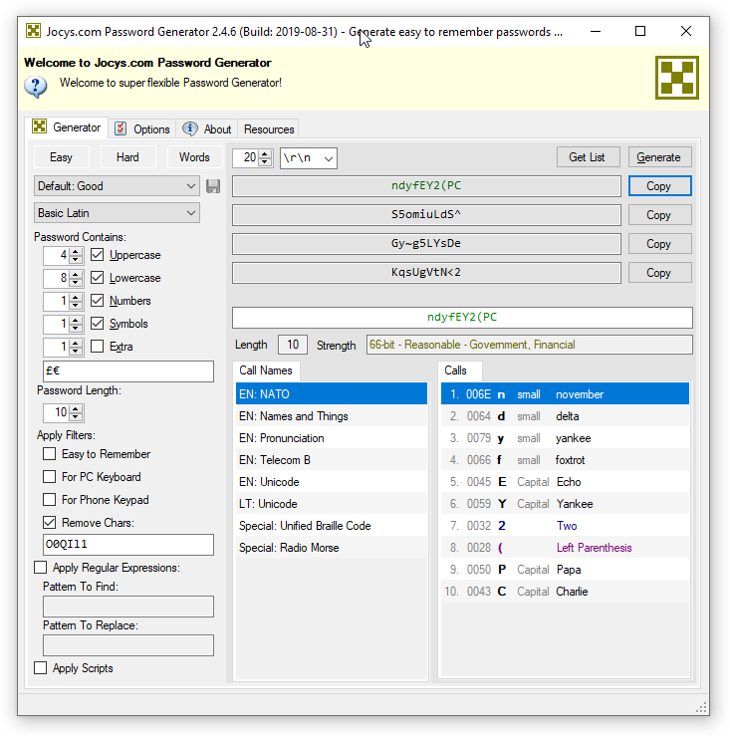Click the Jocys logo in the welcome banner
Screen dimensions: 730x736
(x=676, y=78)
